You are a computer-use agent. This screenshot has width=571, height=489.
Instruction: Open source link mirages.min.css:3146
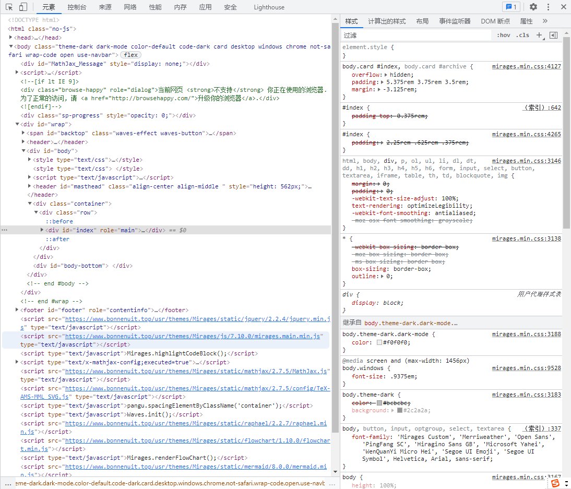526,161
